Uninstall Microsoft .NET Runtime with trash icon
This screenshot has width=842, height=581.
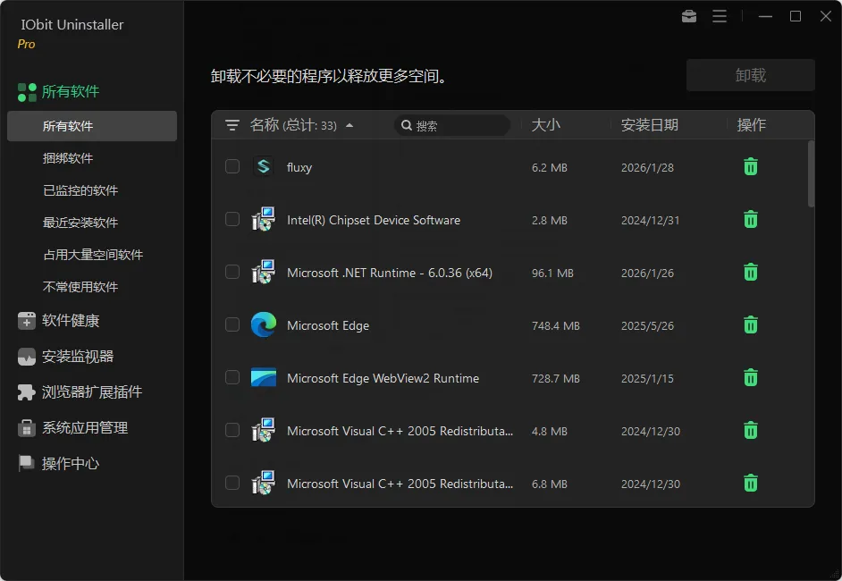(751, 273)
